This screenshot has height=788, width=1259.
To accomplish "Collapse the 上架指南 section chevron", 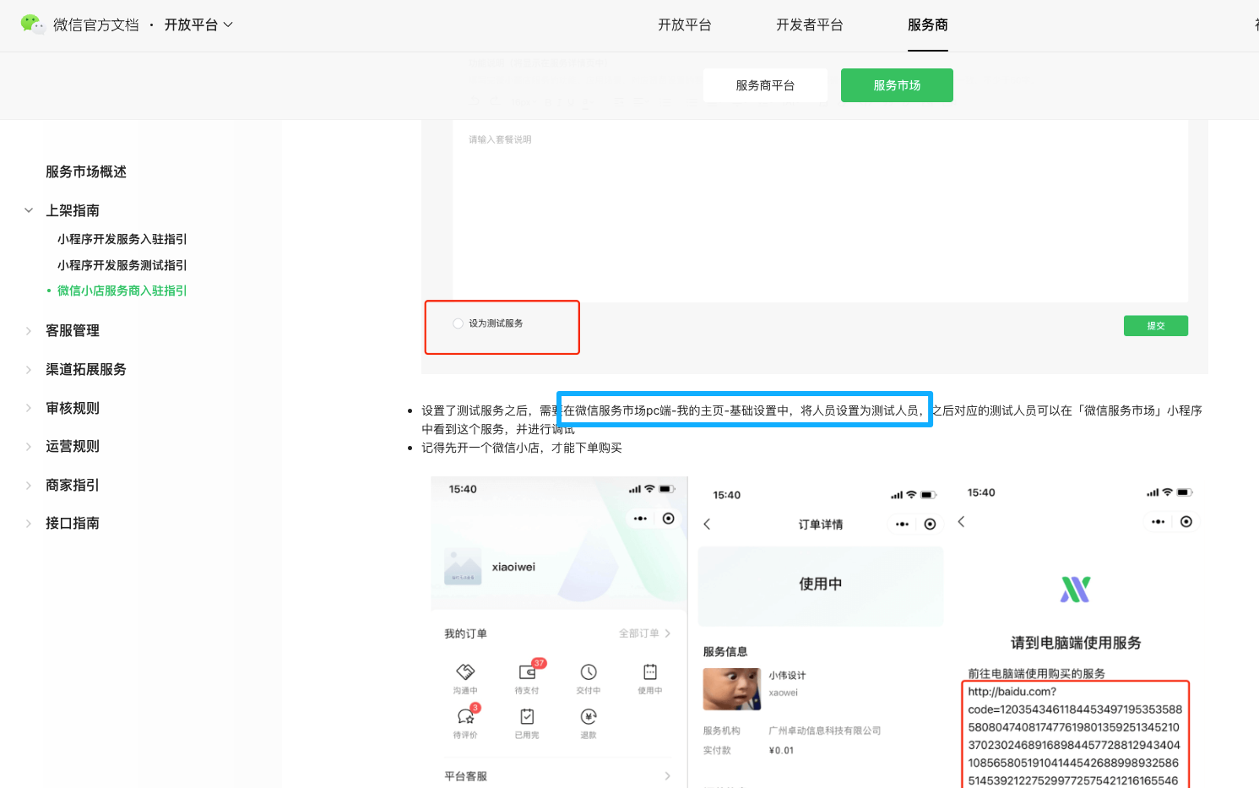I will click(x=29, y=210).
